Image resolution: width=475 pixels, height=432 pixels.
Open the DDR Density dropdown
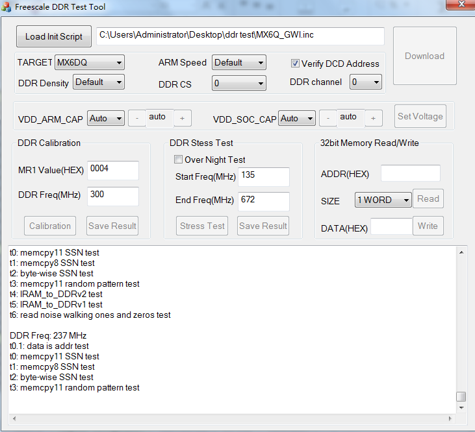coord(99,82)
